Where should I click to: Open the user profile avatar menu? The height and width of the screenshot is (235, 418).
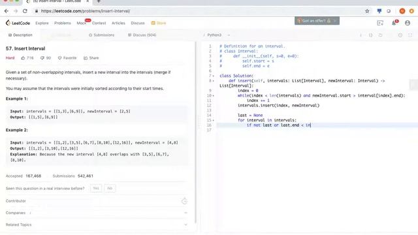[x=408, y=23]
